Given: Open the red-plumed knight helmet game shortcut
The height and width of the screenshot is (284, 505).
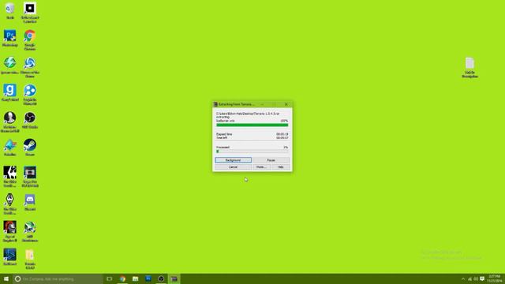Looking at the screenshot, I should [x=10, y=231].
